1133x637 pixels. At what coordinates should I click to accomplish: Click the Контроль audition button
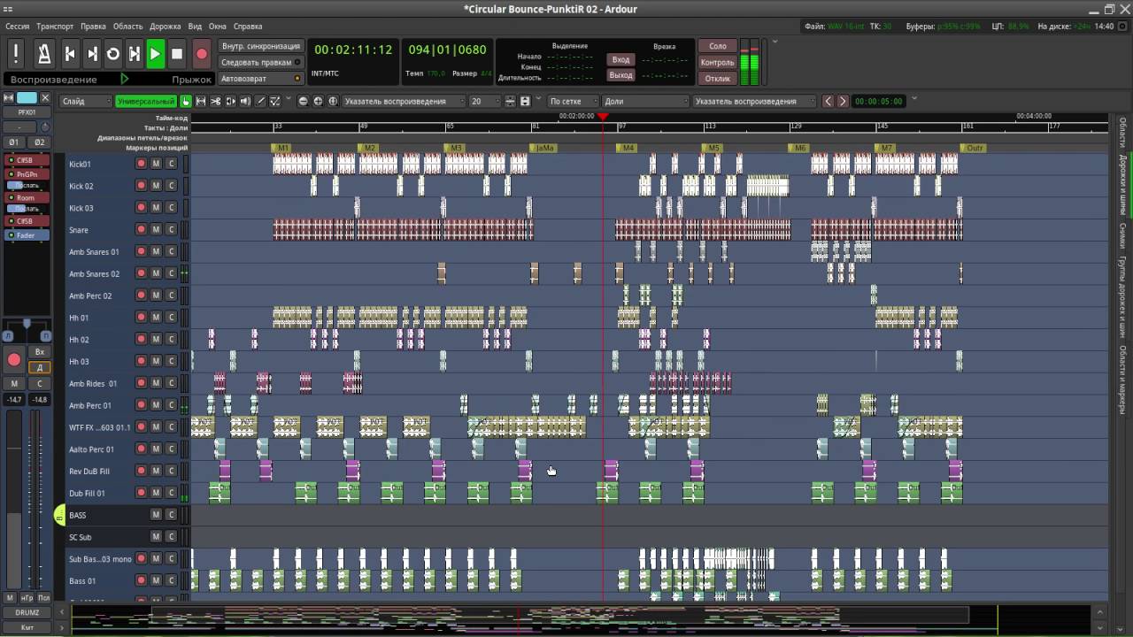718,63
